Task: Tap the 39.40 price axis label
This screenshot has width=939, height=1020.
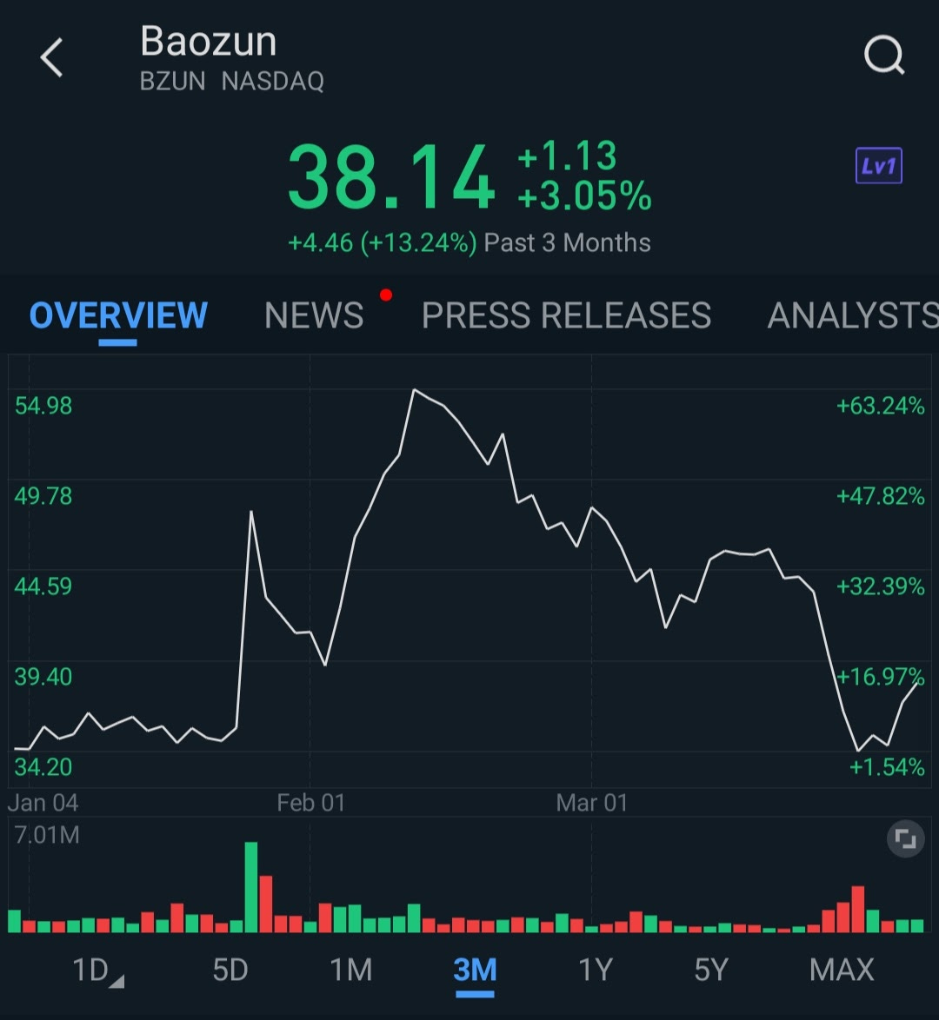Action: 43,677
